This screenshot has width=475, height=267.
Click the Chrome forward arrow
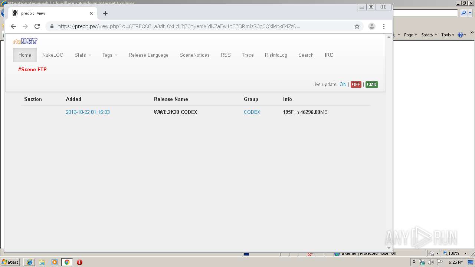click(x=25, y=26)
